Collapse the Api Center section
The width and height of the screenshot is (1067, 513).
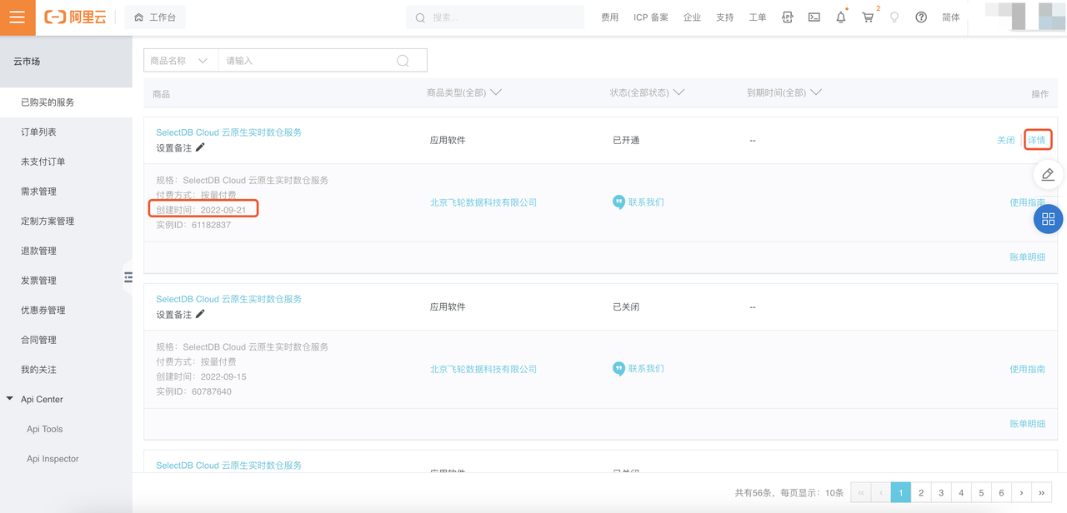10,399
